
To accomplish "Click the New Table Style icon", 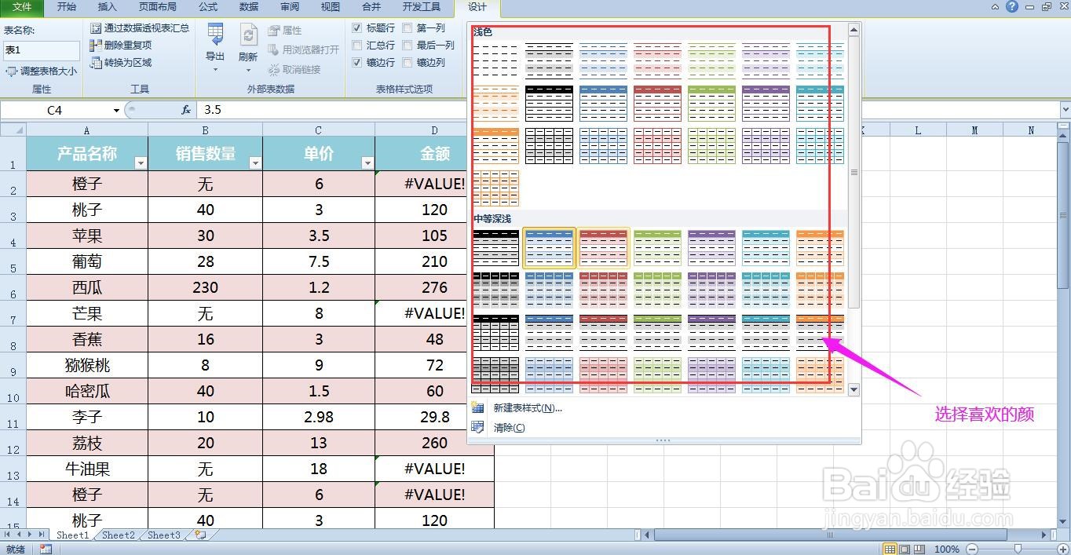I will 477,407.
